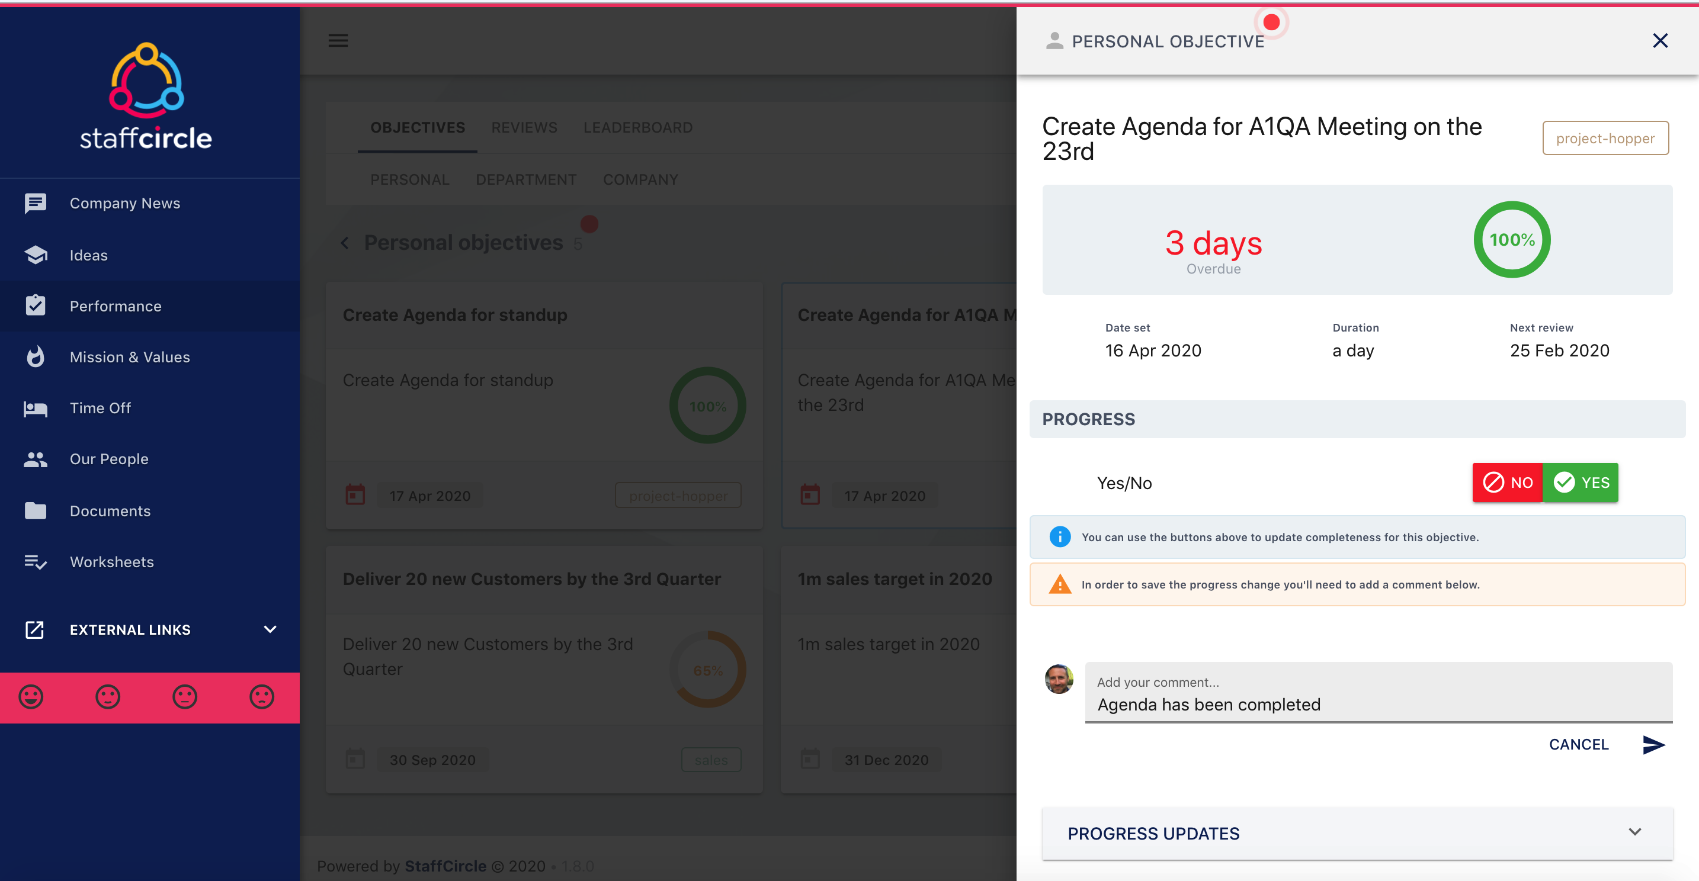
Task: Click the calendar icon beside 30 Sep 2020
Action: coord(355,759)
